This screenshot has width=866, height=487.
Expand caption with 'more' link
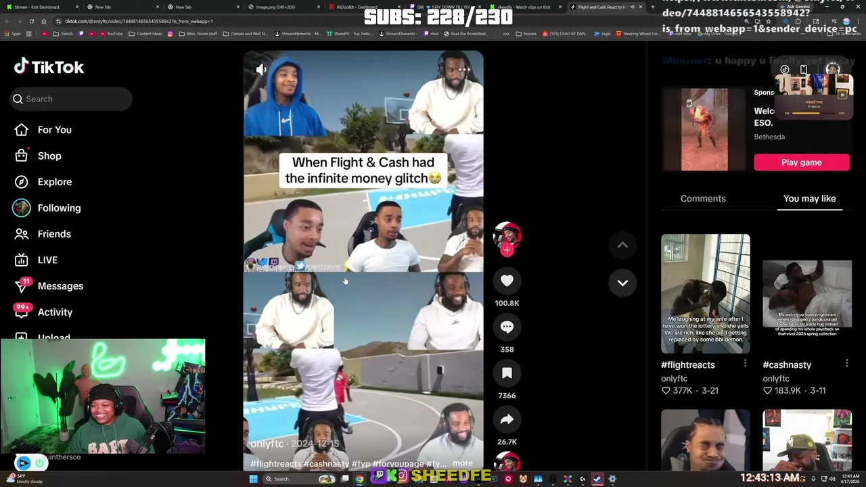[x=463, y=464]
